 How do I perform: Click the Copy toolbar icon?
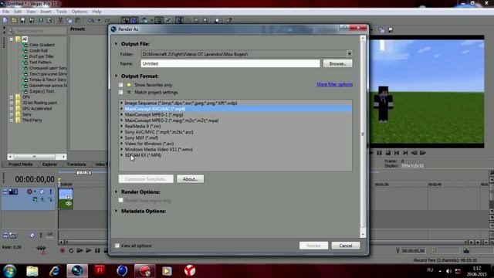coord(69,21)
